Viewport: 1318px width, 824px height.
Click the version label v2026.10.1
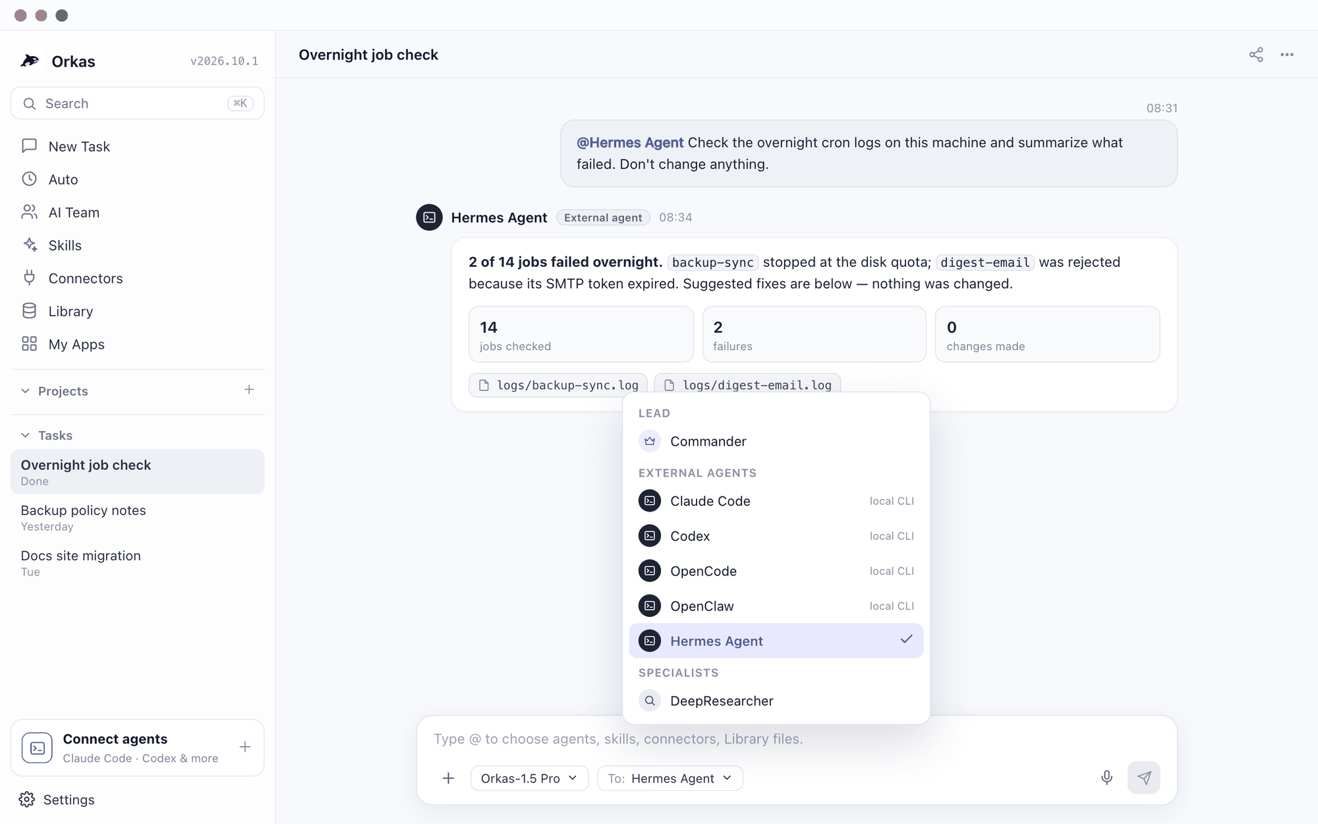[x=224, y=61]
